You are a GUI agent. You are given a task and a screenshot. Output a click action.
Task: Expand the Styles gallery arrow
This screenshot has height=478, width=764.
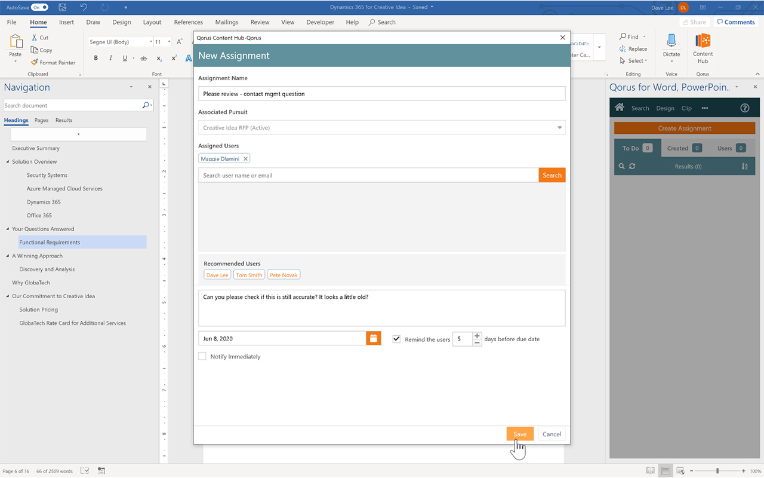click(x=599, y=48)
